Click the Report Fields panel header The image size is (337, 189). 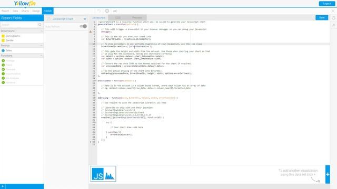[x=22, y=18]
